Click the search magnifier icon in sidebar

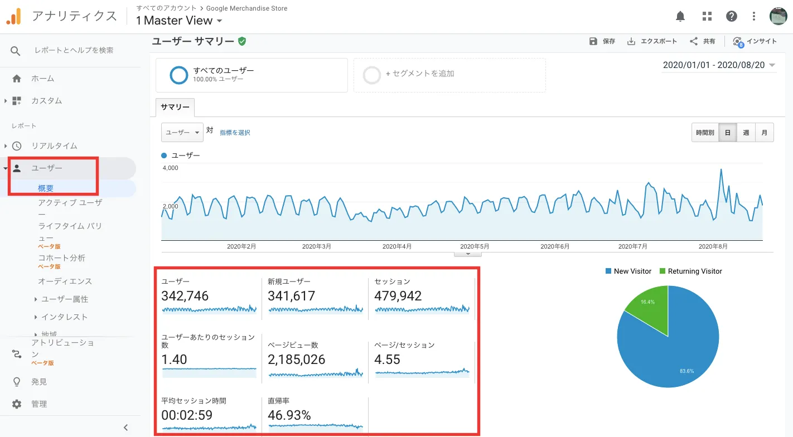point(16,51)
